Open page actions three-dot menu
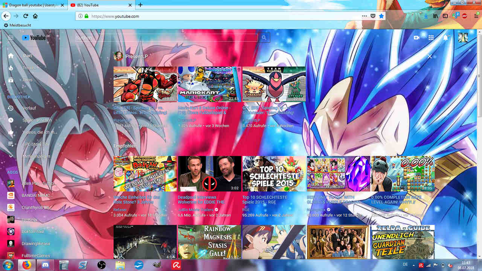The height and width of the screenshot is (271, 482). (x=364, y=16)
